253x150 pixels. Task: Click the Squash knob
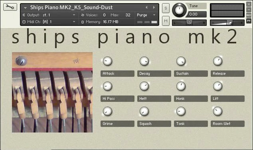(x=144, y=111)
